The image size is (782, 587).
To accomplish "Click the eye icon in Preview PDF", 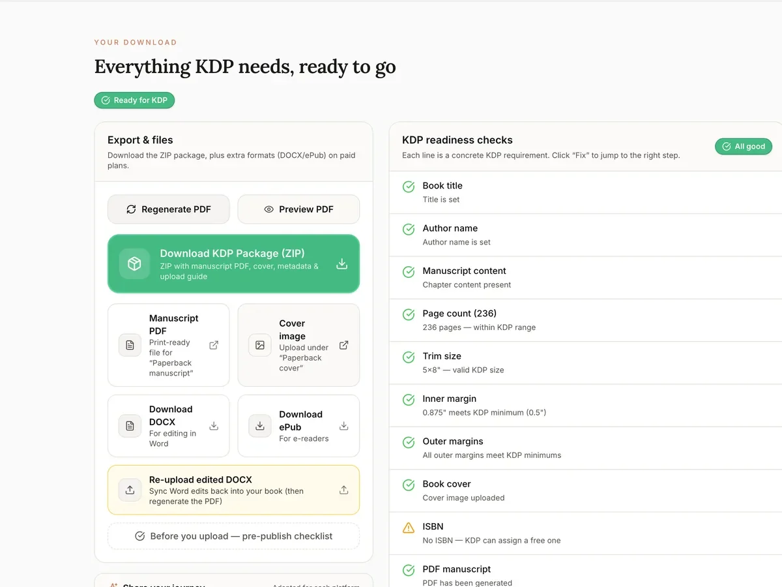I will 268,209.
